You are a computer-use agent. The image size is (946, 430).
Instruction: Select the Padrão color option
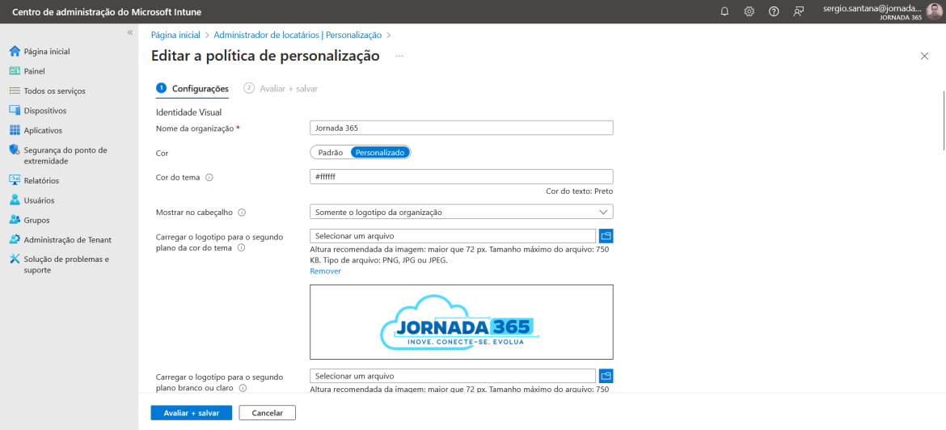pyautogui.click(x=330, y=153)
